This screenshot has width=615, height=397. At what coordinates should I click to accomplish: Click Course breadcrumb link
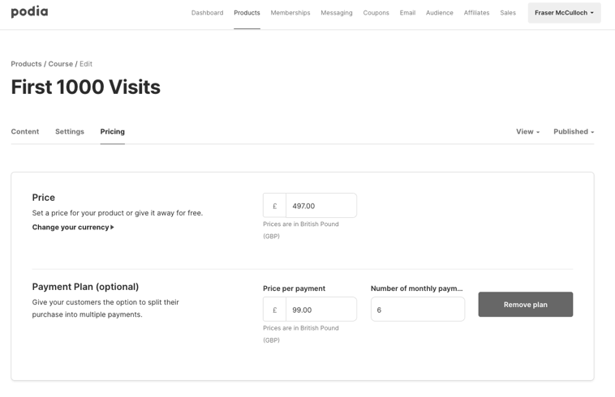pos(60,64)
